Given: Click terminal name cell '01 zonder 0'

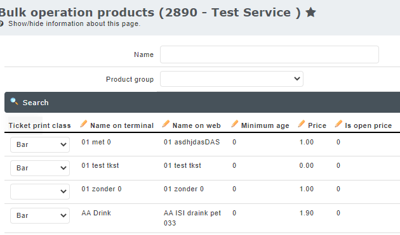Looking at the screenshot, I should (102, 189).
